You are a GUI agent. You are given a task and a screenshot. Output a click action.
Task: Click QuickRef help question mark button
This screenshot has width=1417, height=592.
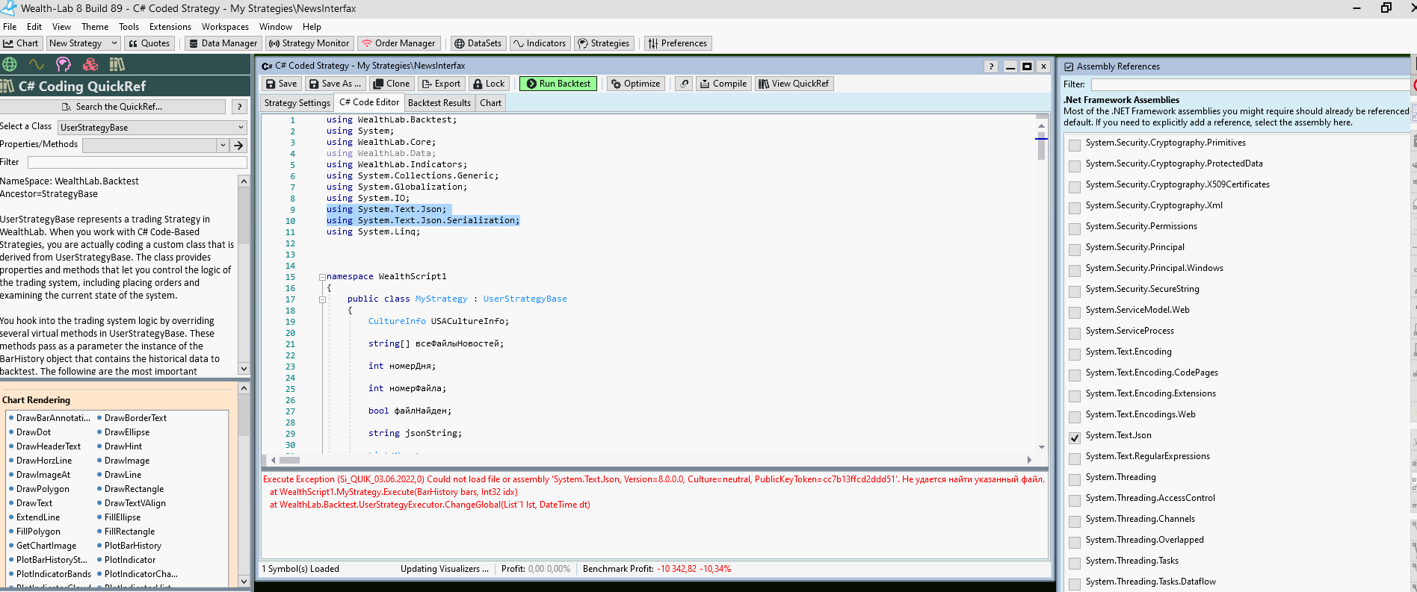[239, 107]
